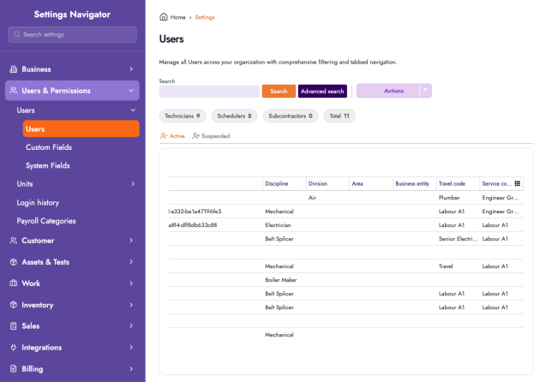
Task: Open Custom Fields menu item
Action: [49, 147]
